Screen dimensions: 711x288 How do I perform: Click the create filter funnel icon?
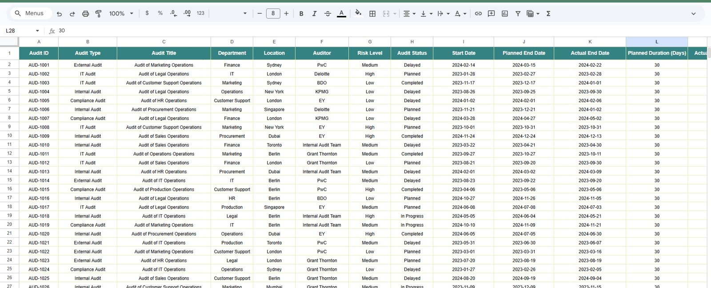(518, 14)
